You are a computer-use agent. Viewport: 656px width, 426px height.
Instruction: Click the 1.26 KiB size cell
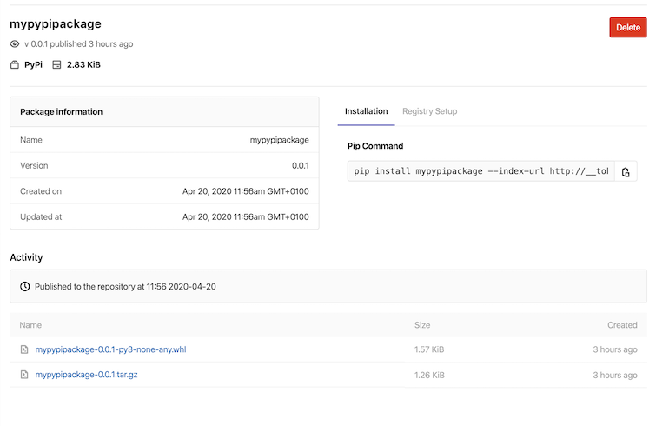click(429, 375)
